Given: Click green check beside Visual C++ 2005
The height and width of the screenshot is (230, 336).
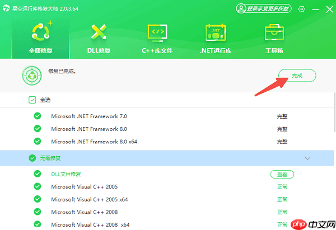Looking at the screenshot, I should click(x=38, y=186).
